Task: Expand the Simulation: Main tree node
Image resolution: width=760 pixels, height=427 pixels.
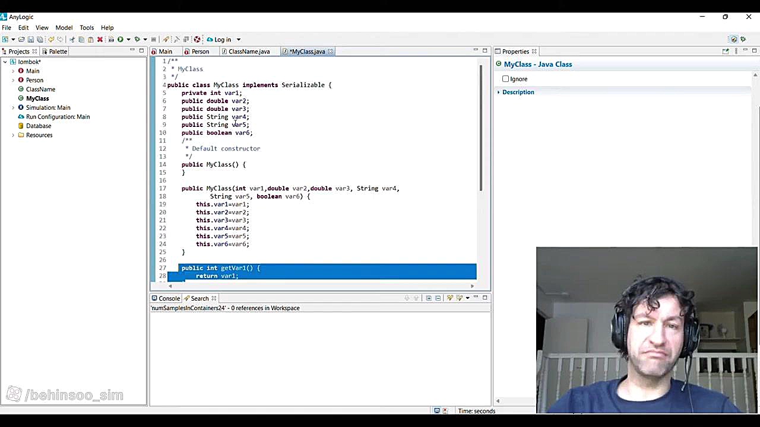Action: pos(13,108)
